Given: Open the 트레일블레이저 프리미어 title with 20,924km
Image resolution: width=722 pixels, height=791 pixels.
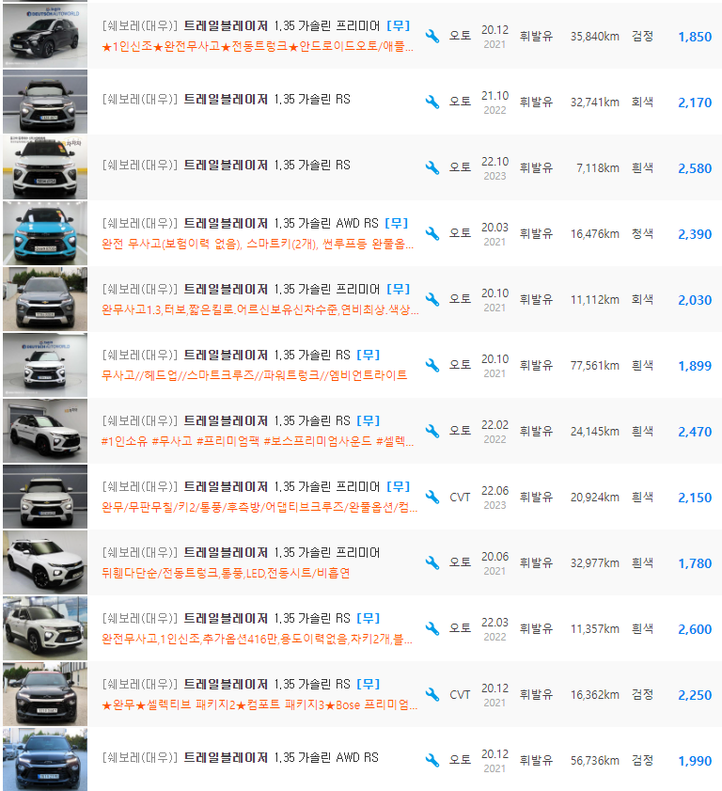Looking at the screenshot, I should [241, 486].
